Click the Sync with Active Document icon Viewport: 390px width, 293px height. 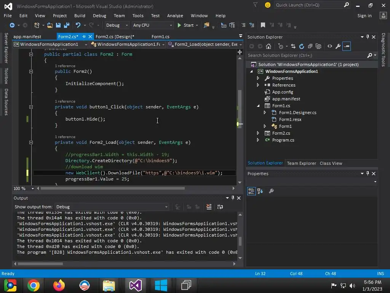(293, 46)
